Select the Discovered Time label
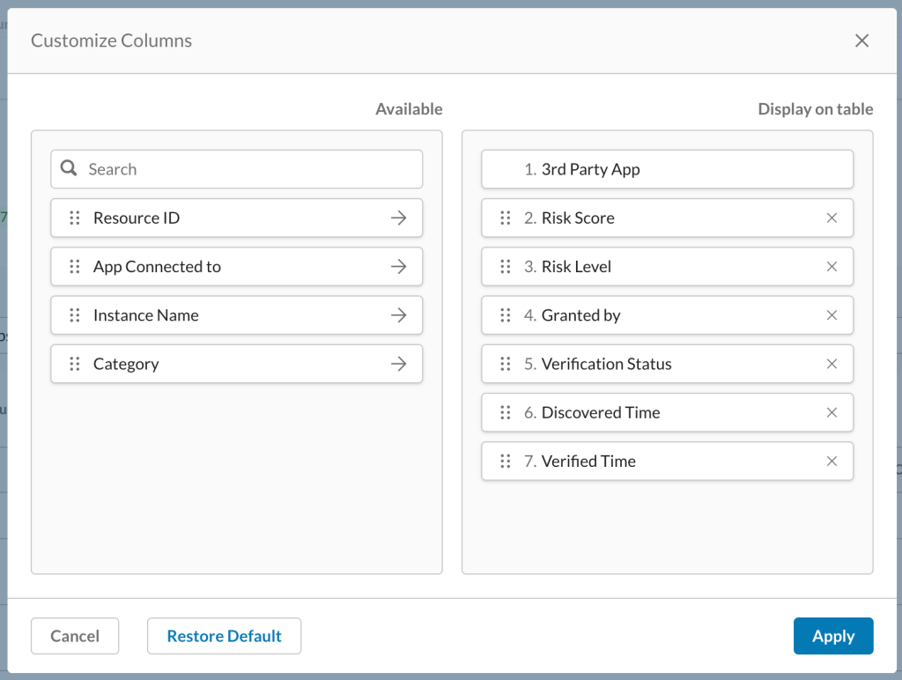Screen dimensions: 902x680 [601, 412]
